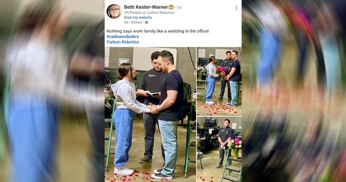The height and width of the screenshot is (182, 346).
Task: Click the 1st degree connection label
Action: [x=179, y=7]
